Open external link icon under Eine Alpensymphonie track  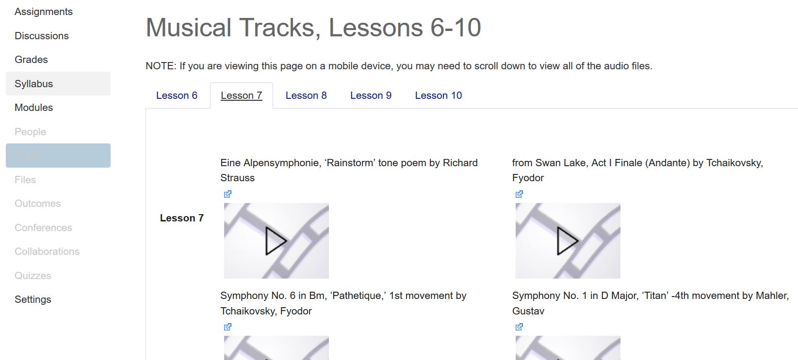pos(227,194)
